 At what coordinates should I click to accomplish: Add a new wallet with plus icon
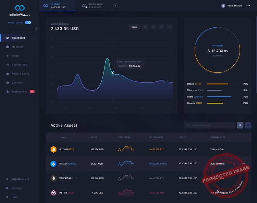click(x=115, y=6)
